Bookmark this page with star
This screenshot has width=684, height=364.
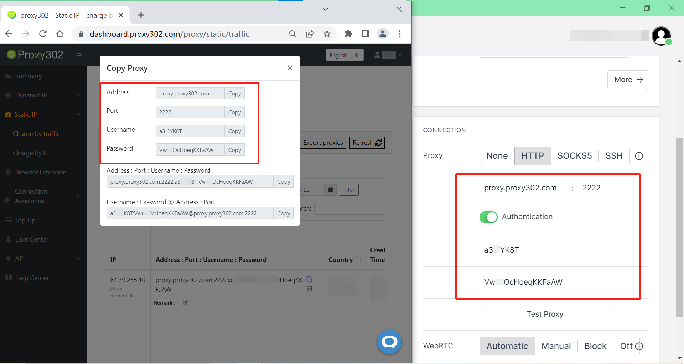pyautogui.click(x=327, y=34)
